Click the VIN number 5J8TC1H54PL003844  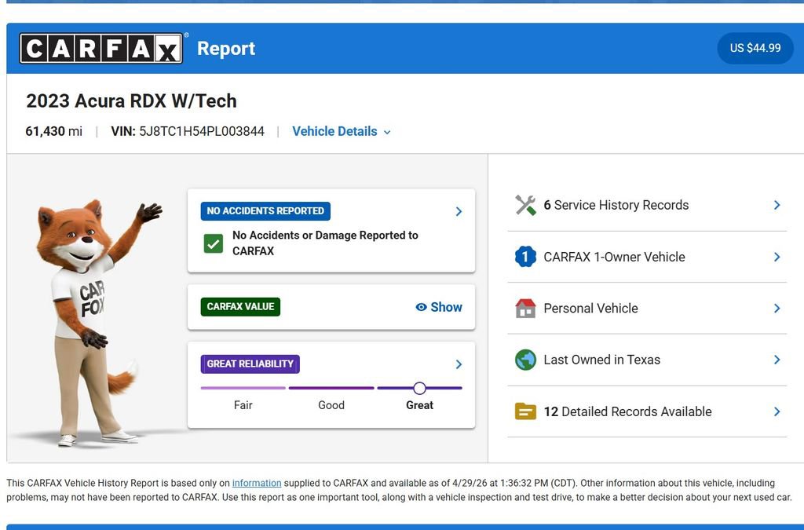(202, 131)
